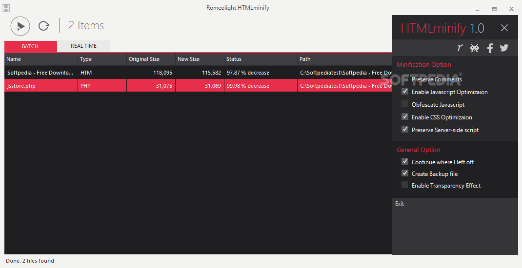This screenshot has width=522, height=268.
Task: Maximize the Romeolight HTMLminify window
Action: pyautogui.click(x=494, y=9)
